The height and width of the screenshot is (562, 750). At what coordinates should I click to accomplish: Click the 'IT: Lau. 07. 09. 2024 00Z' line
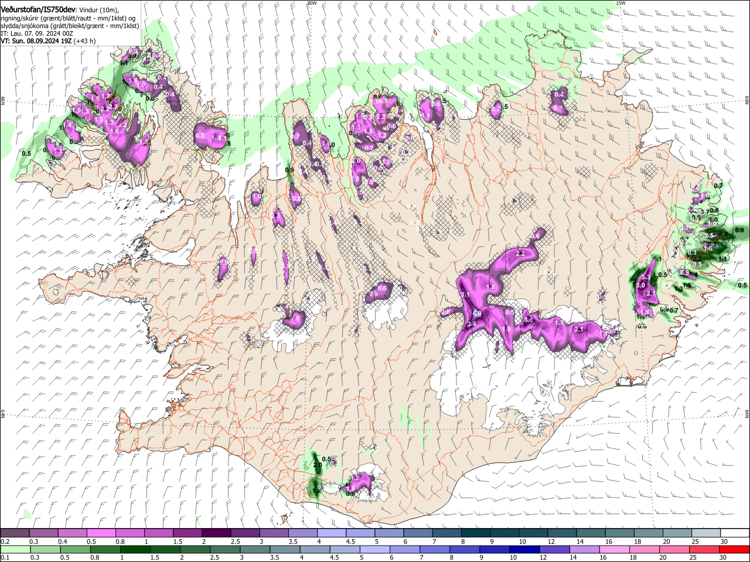pos(37,33)
